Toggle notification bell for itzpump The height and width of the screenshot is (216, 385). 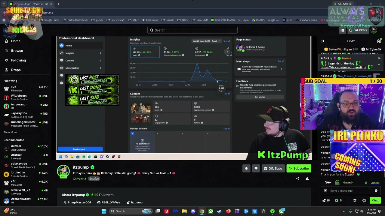pyautogui.click(x=246, y=169)
